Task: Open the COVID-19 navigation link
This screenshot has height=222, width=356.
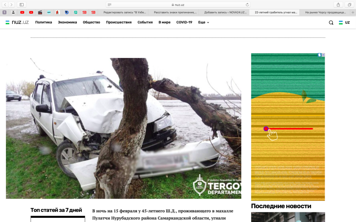Action: tap(184, 22)
